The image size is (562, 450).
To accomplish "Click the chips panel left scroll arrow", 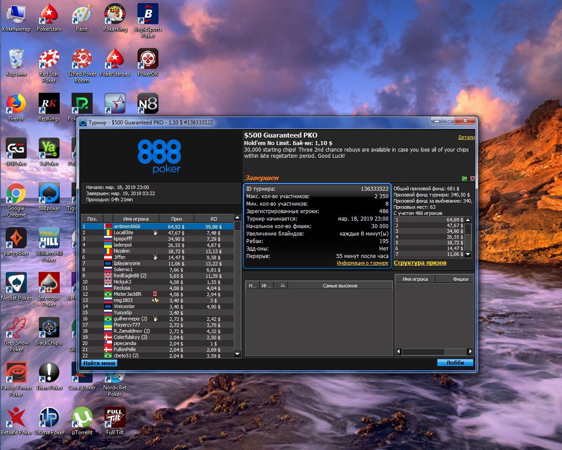I will coord(399,352).
